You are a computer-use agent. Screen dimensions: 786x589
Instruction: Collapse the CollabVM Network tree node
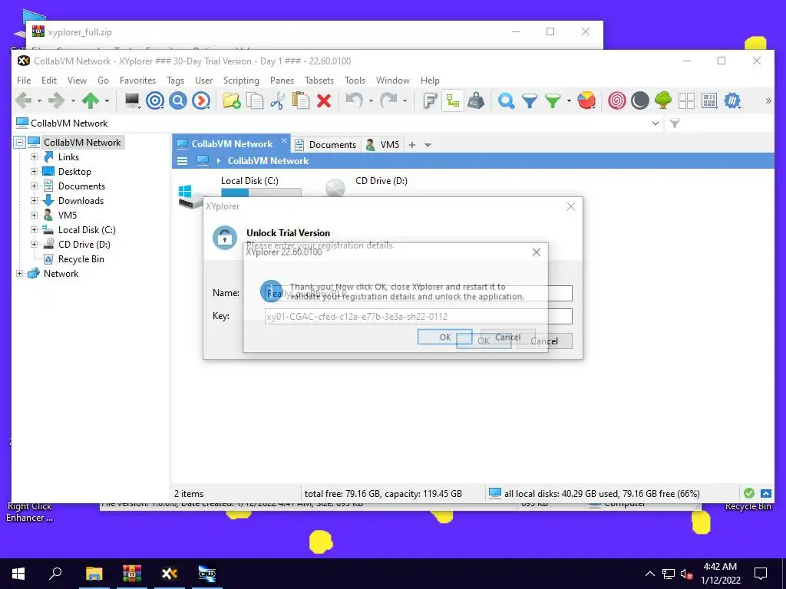(19, 142)
